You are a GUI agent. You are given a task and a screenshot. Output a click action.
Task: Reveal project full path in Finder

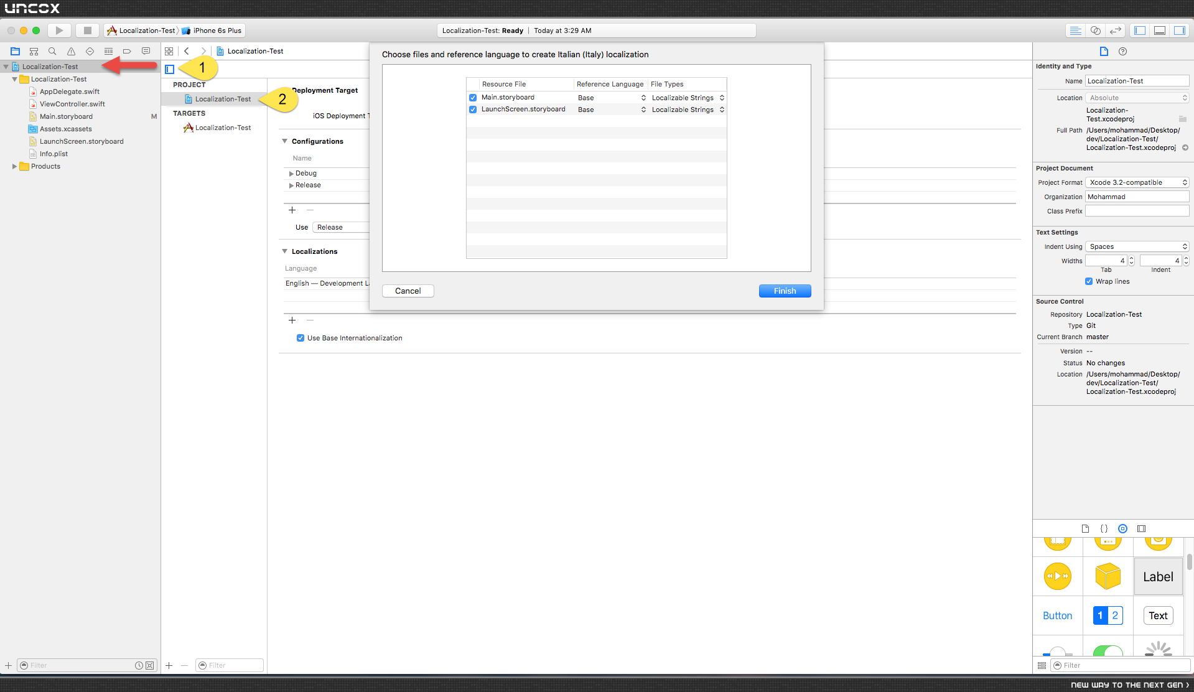1185,147
